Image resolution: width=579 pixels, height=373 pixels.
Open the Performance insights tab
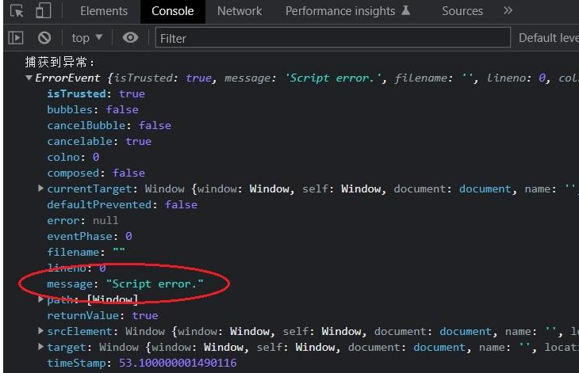[x=347, y=11]
